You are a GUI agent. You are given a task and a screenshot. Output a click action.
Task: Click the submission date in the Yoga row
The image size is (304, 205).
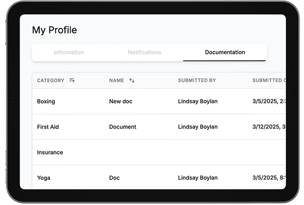(x=269, y=178)
